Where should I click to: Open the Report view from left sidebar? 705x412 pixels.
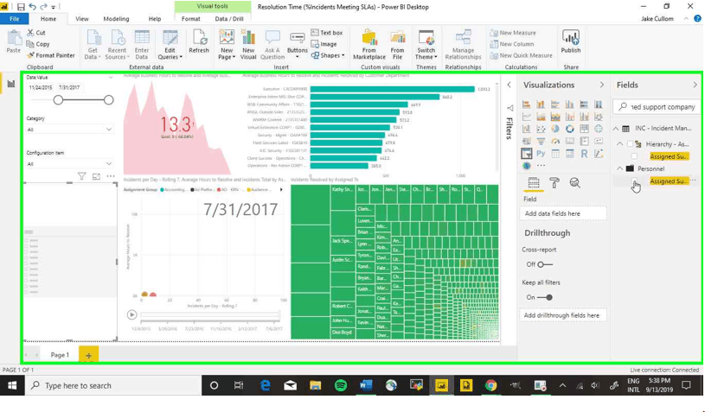(10, 84)
